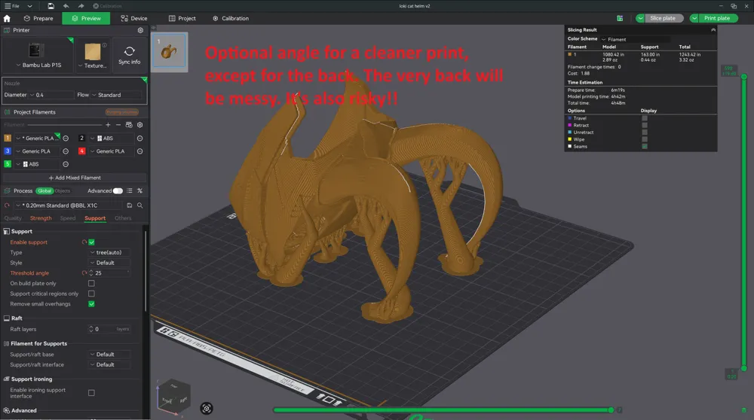Viewport: 754px width, 420px height.
Task: Check Support critical regions only
Action: (x=91, y=294)
